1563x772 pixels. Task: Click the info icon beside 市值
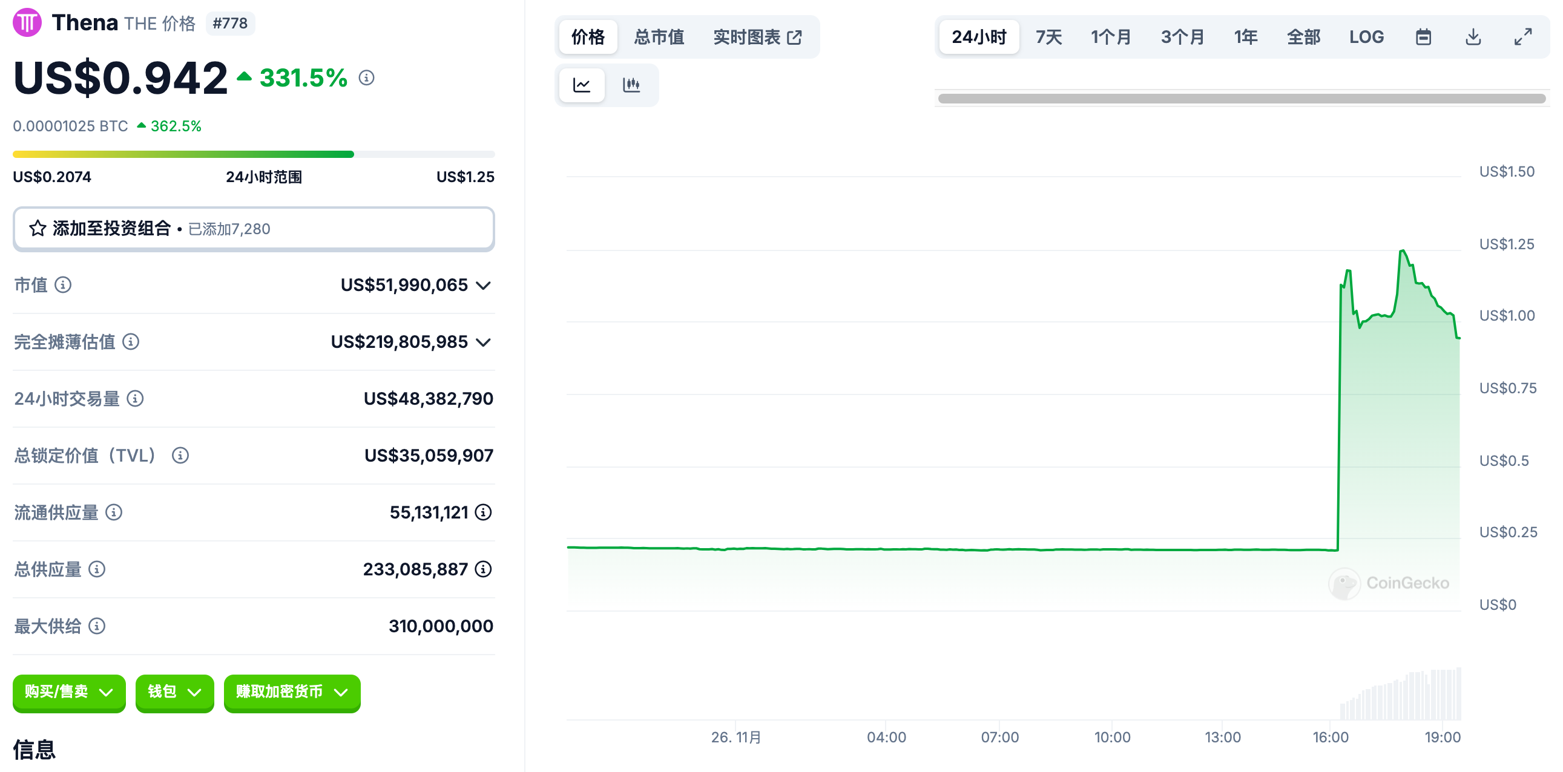coord(63,284)
